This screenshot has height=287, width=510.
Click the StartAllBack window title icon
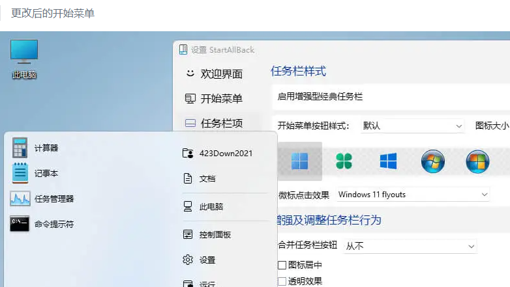183,49
